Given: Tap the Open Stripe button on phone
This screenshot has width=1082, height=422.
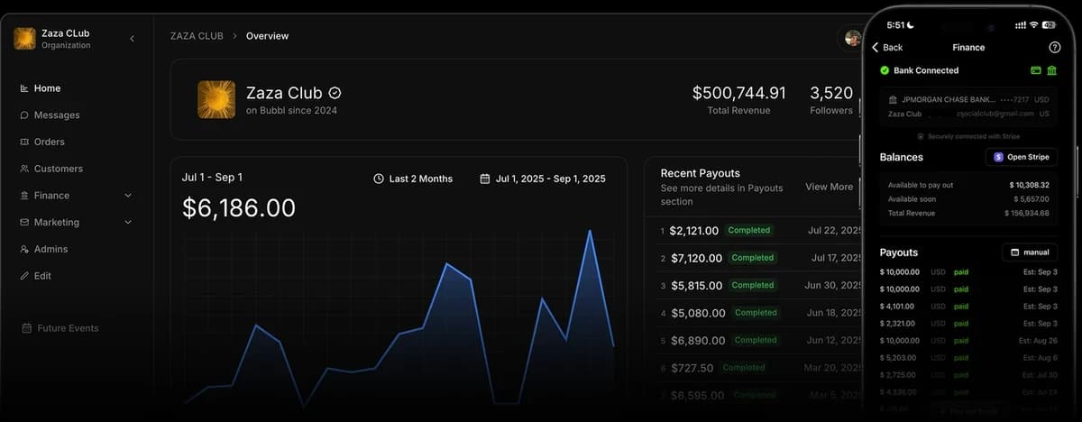Looking at the screenshot, I should coord(1022,157).
